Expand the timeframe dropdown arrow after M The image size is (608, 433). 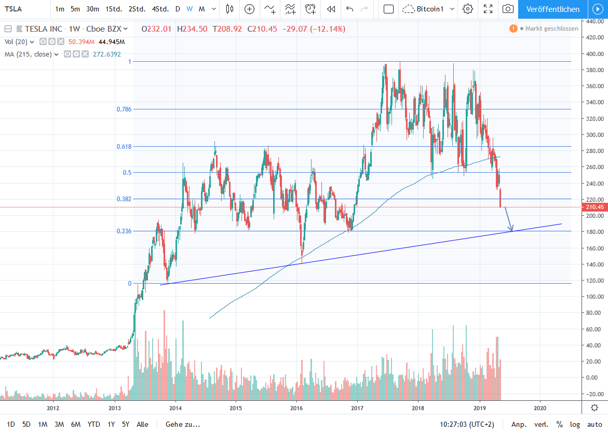213,9
